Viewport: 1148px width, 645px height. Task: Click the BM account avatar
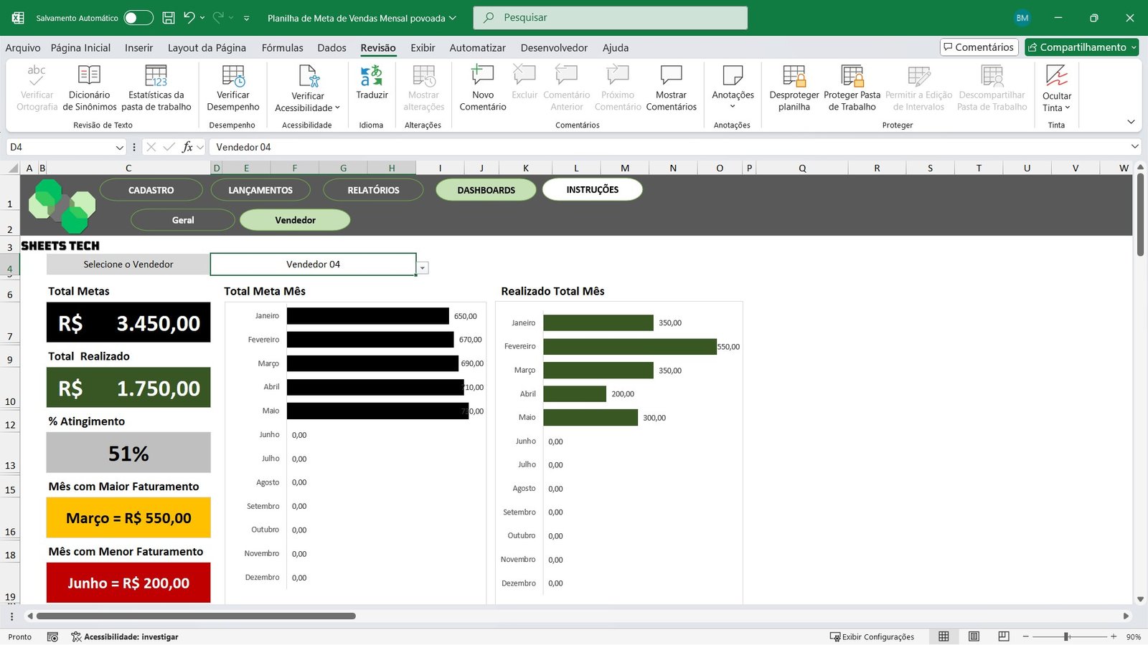click(1022, 18)
